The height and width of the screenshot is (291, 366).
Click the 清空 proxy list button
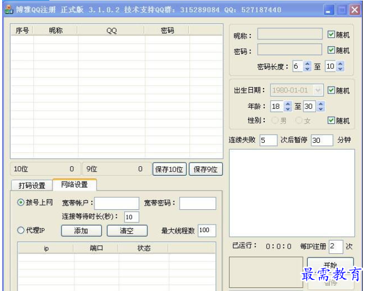pyautogui.click(x=127, y=230)
